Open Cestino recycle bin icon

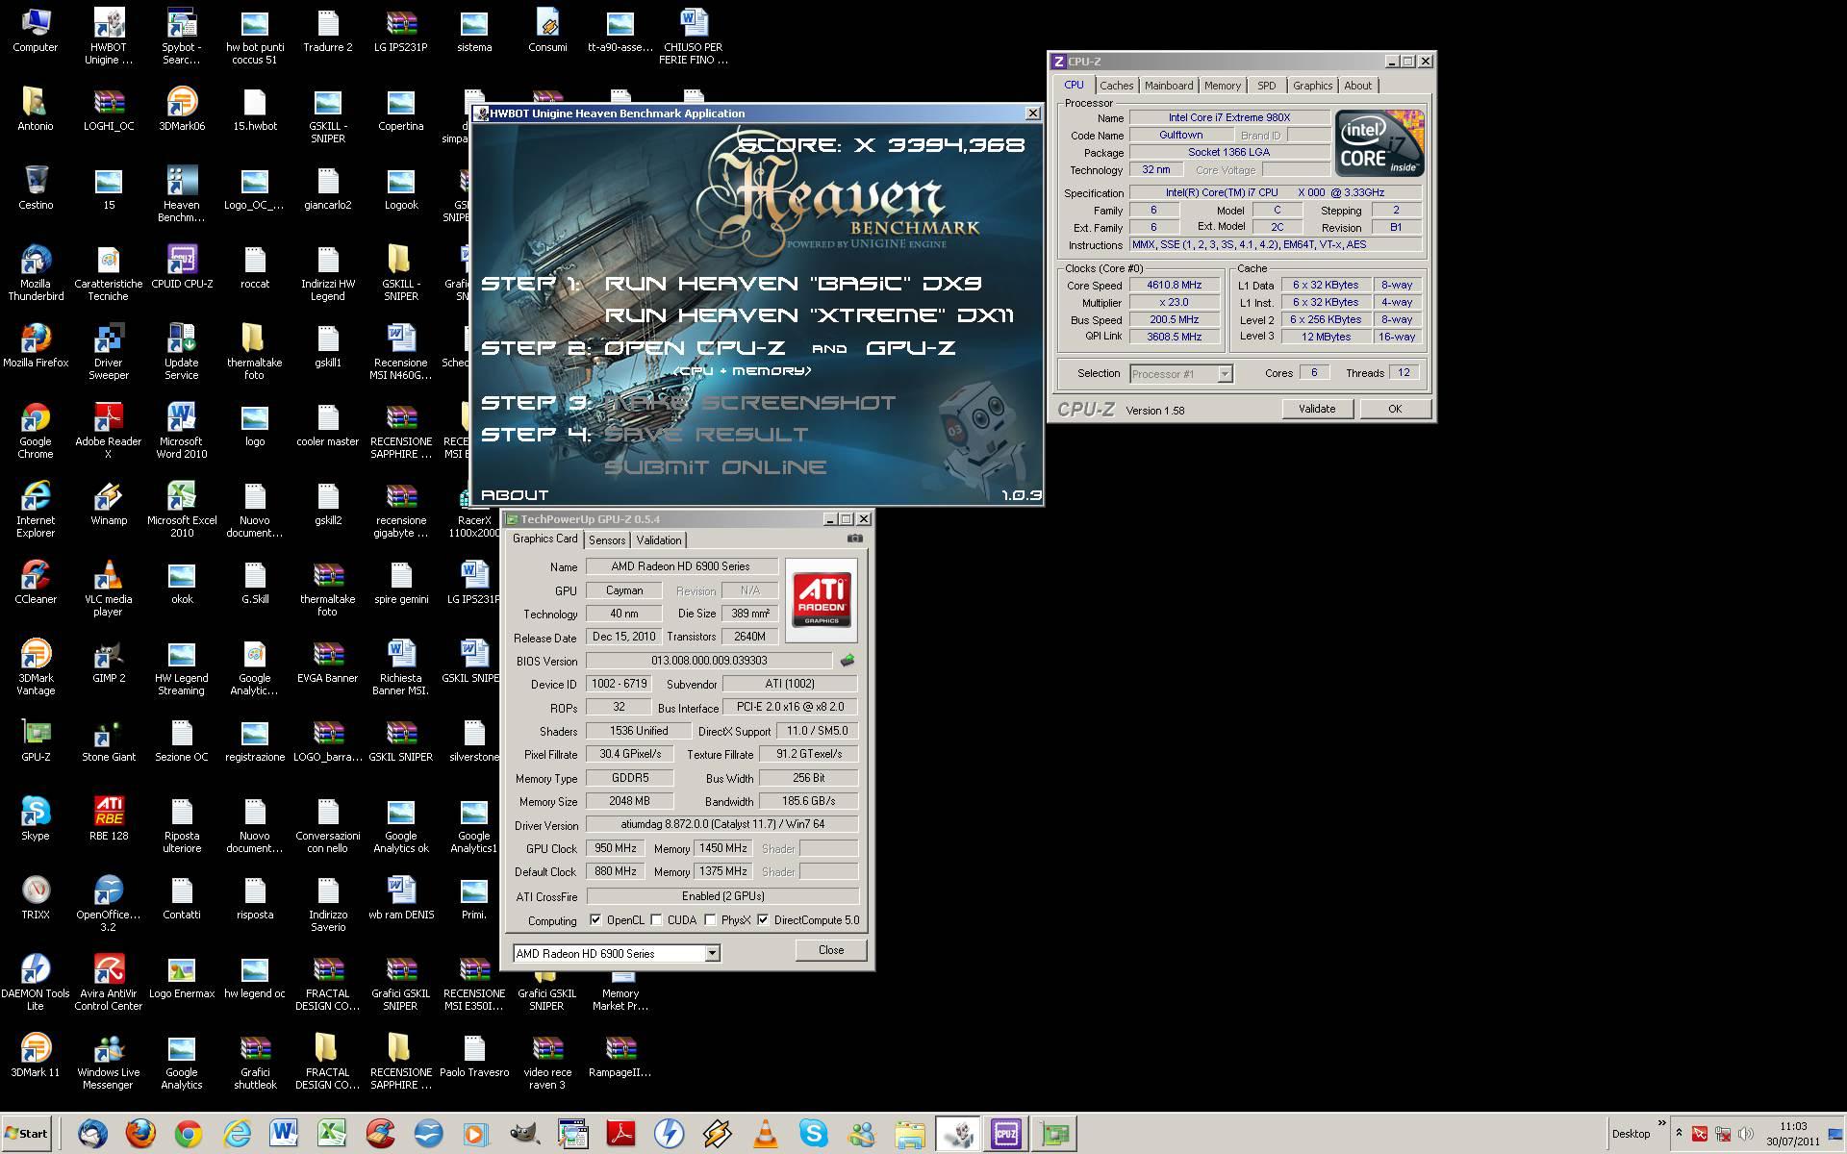click(x=36, y=188)
